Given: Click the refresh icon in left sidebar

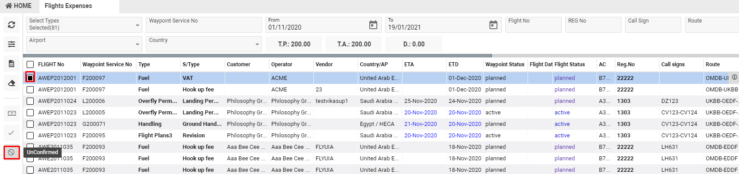Looking at the screenshot, I should (x=12, y=25).
